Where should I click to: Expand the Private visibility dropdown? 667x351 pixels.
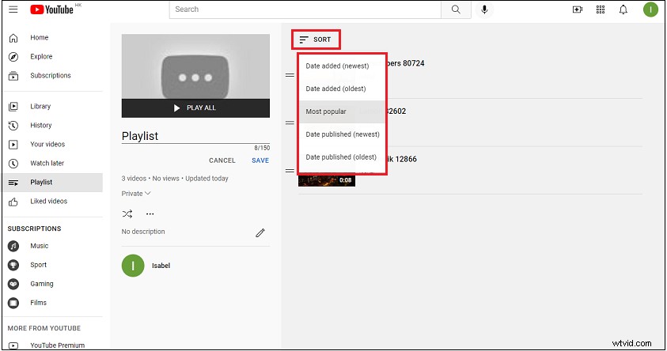pos(136,194)
